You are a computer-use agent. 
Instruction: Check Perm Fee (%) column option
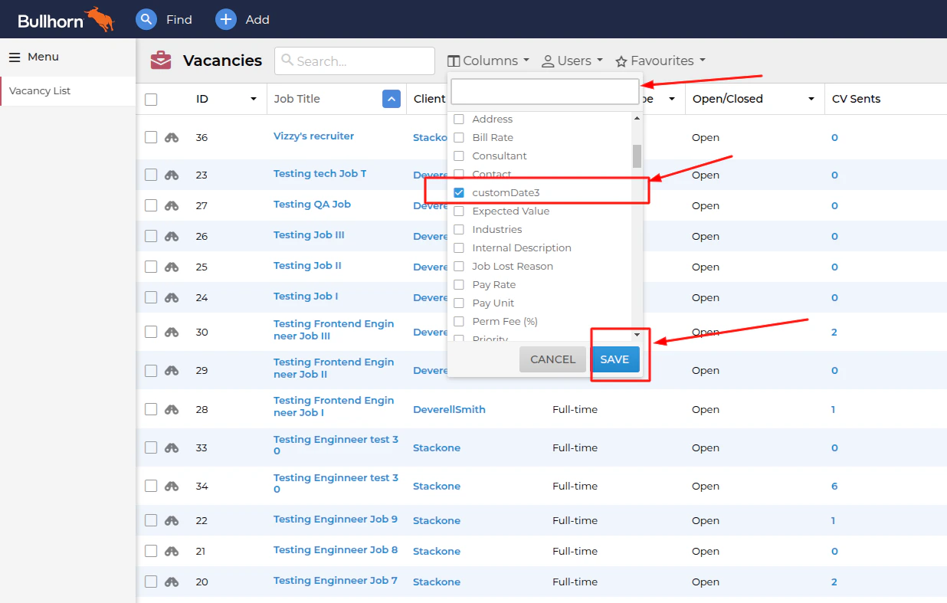pyautogui.click(x=459, y=321)
